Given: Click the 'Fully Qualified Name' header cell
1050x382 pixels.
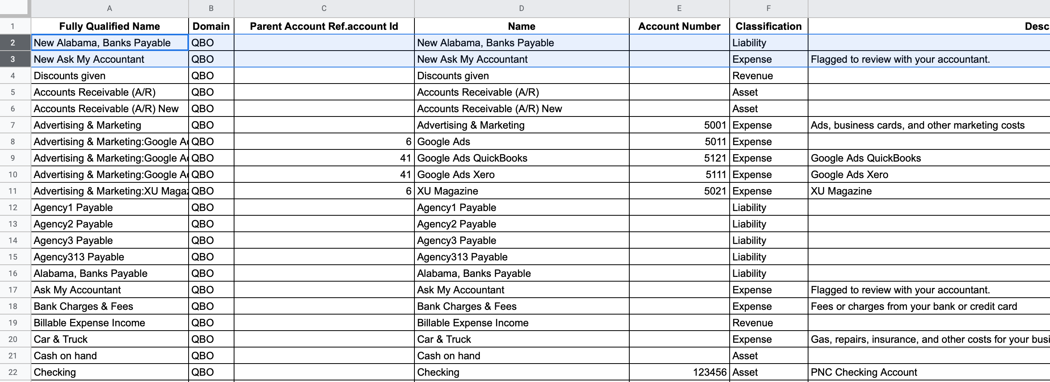Looking at the screenshot, I should pos(110,26).
